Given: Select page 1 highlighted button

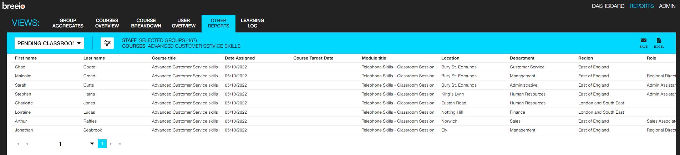Looking at the screenshot, I should pos(102,144).
